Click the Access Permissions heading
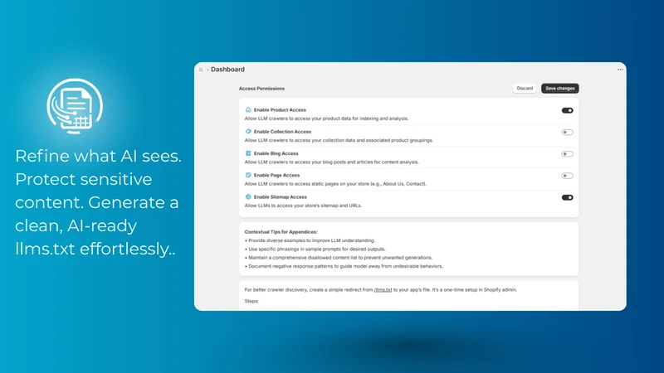The image size is (664, 373). point(261,89)
